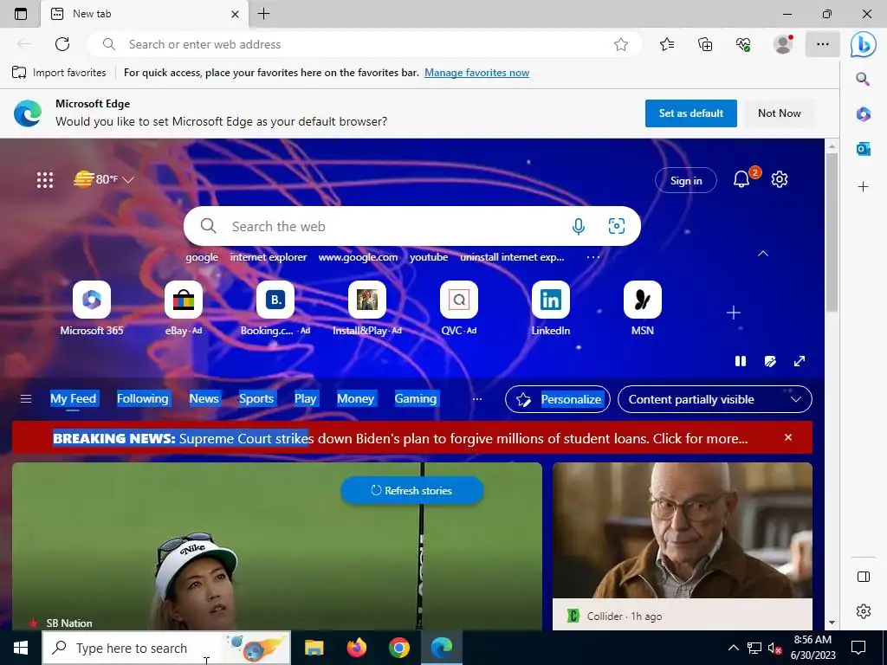Switch to the Following tab
This screenshot has height=665, width=887.
143,398
